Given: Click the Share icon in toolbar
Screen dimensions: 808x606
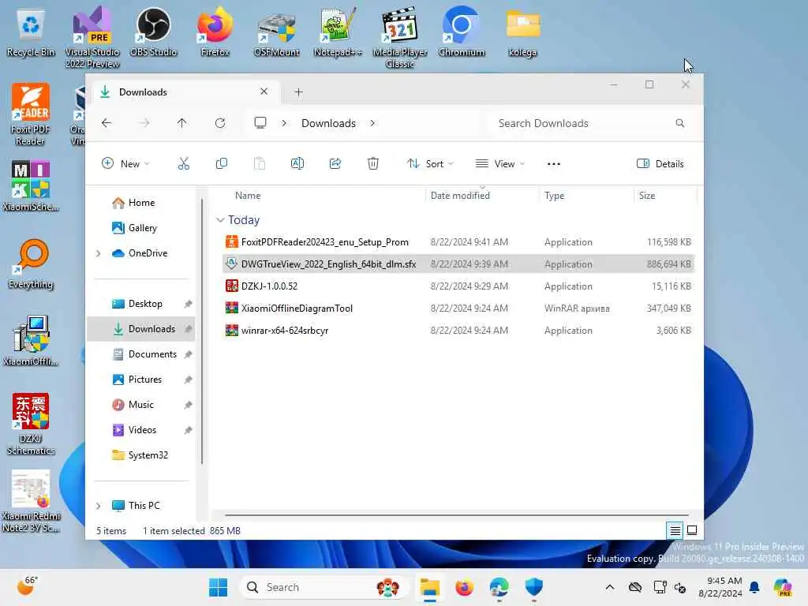Looking at the screenshot, I should pos(335,164).
